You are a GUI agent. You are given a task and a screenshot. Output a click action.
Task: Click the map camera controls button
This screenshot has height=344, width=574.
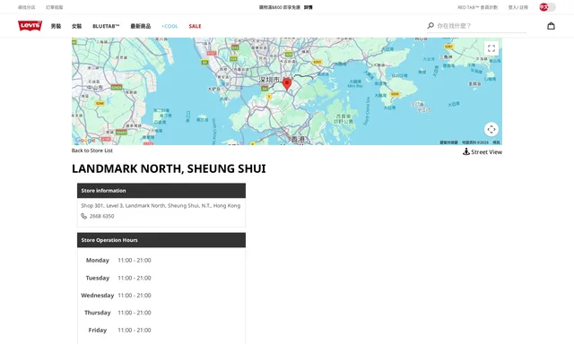click(491, 129)
